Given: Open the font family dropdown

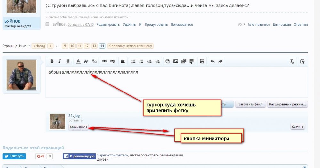Looking at the screenshot, I should click(94, 61).
